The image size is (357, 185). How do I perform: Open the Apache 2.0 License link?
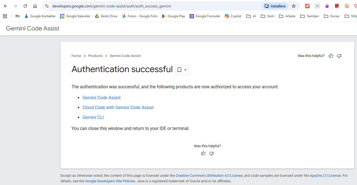[x=325, y=176]
